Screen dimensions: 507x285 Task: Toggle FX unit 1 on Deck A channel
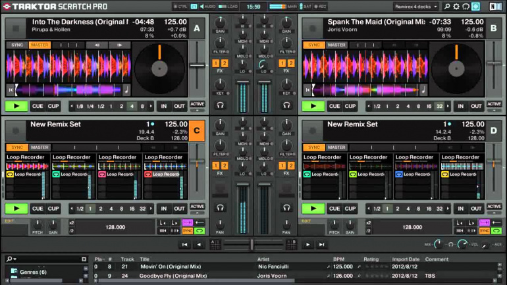pos(215,63)
